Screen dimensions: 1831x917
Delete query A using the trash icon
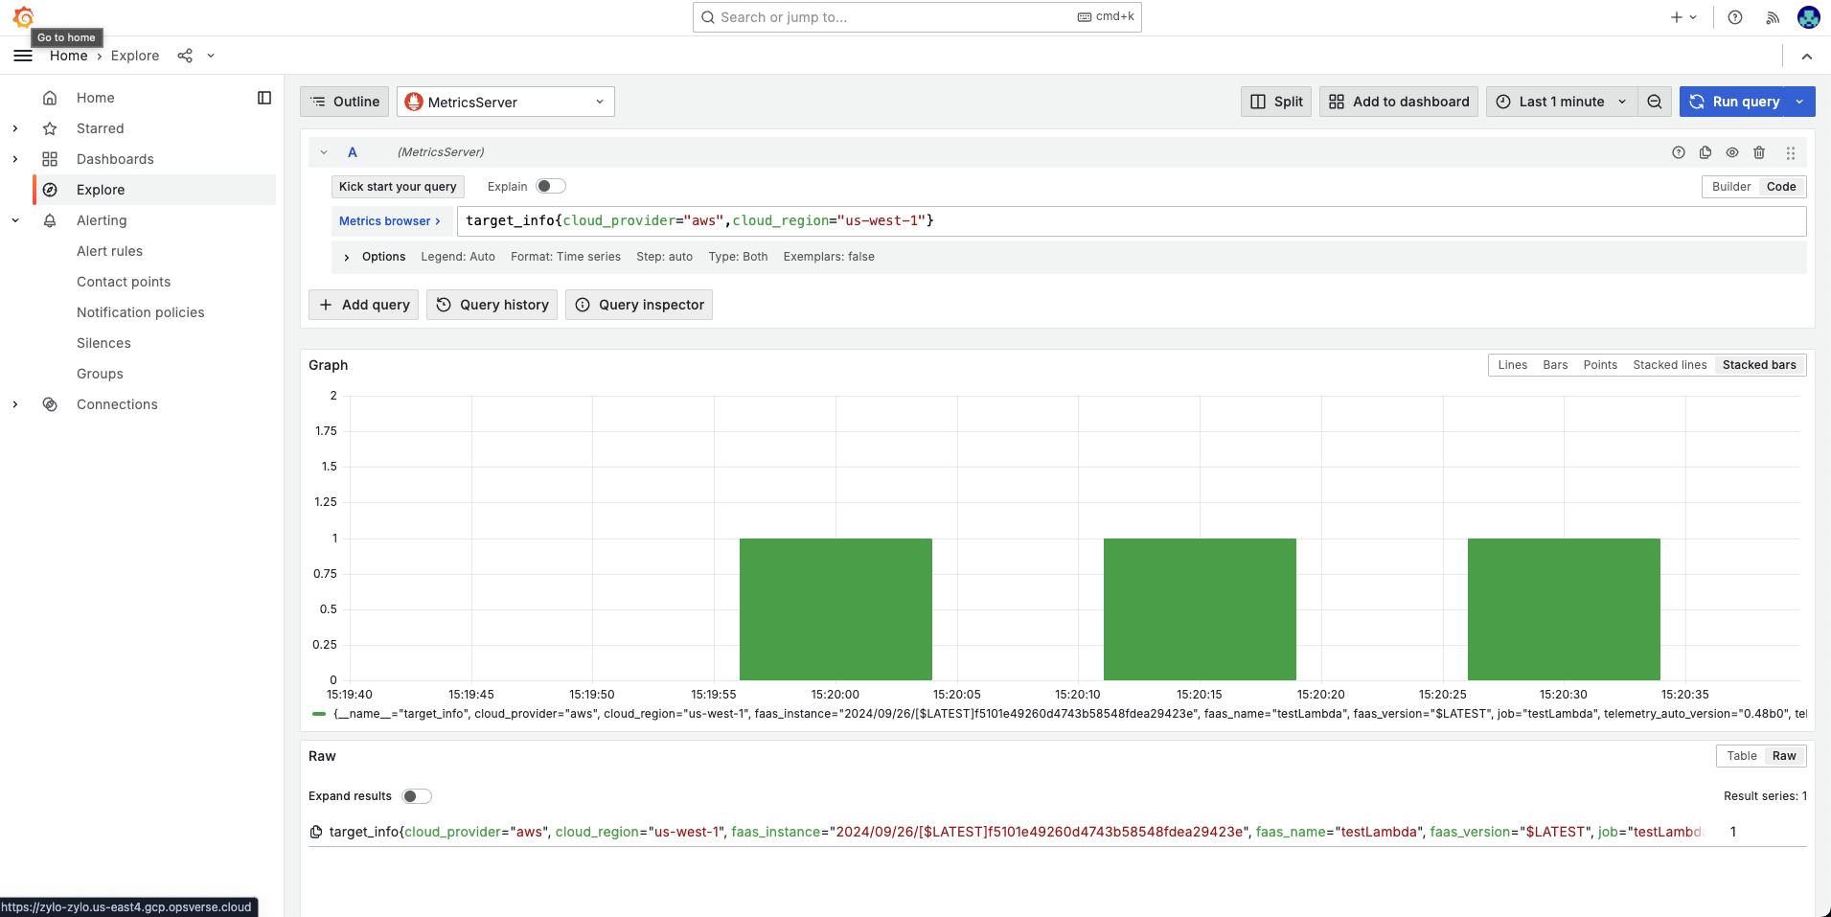click(1759, 152)
